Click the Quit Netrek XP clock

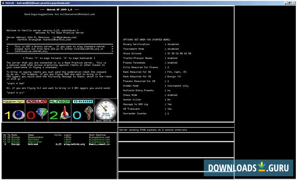[106, 110]
